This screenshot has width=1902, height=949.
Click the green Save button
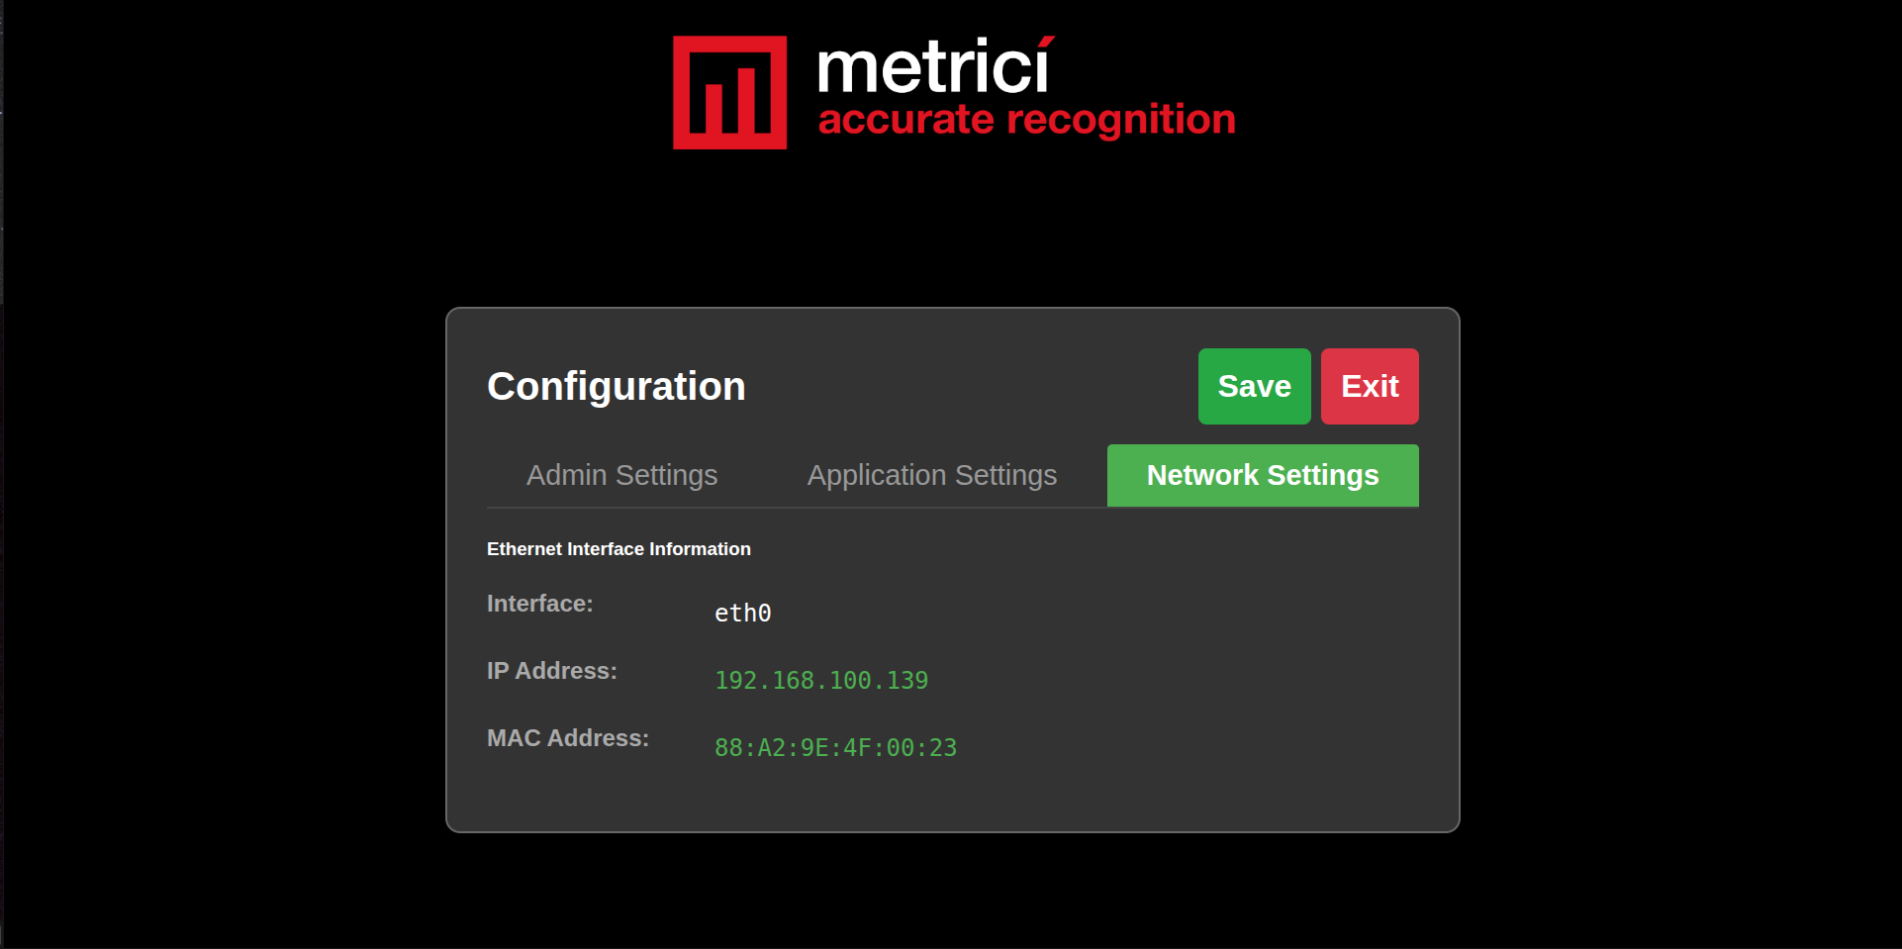[1254, 386]
